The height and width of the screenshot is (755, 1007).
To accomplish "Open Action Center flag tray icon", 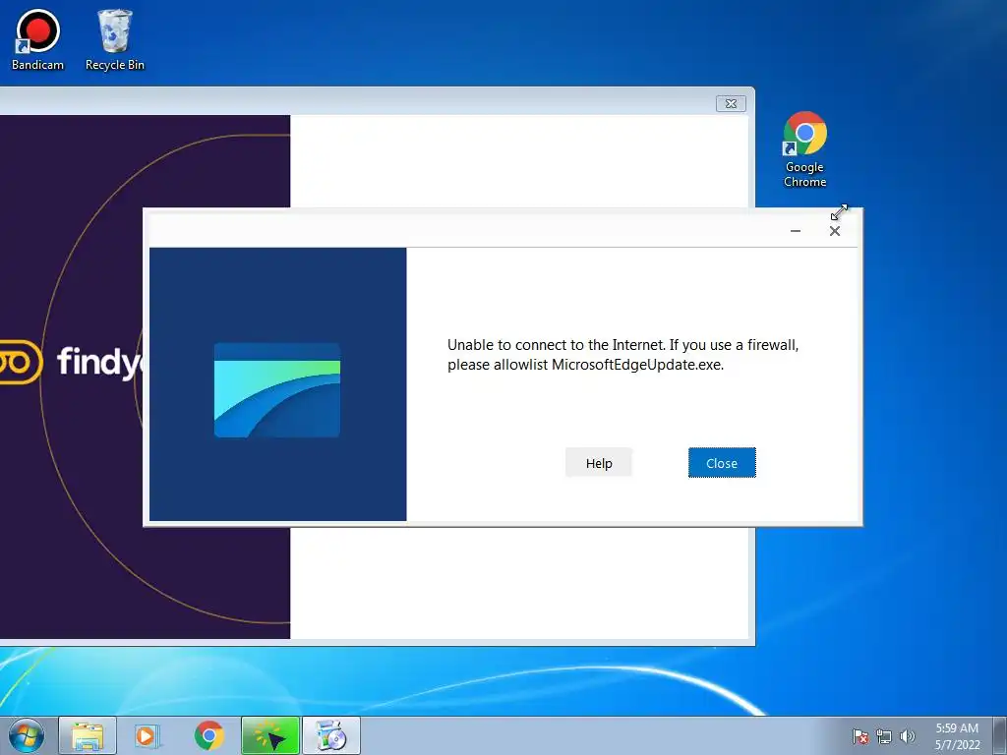I will point(860,737).
